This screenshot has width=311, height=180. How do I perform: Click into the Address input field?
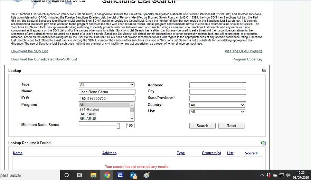(217, 85)
